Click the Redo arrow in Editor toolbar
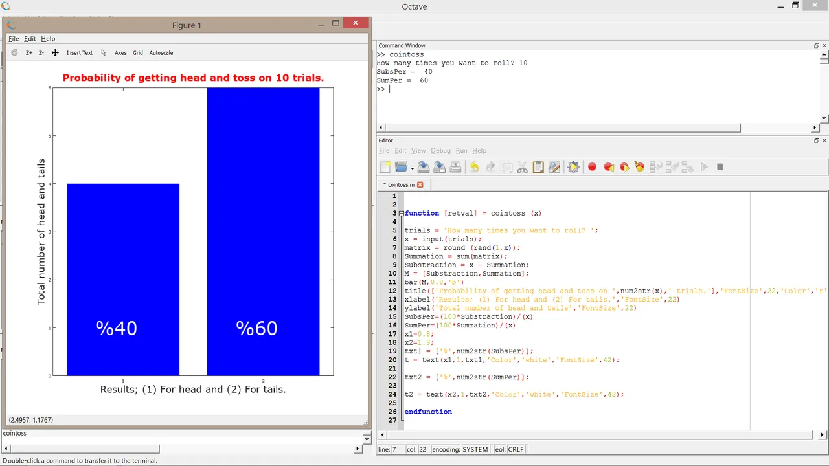The width and height of the screenshot is (829, 466). [x=490, y=167]
